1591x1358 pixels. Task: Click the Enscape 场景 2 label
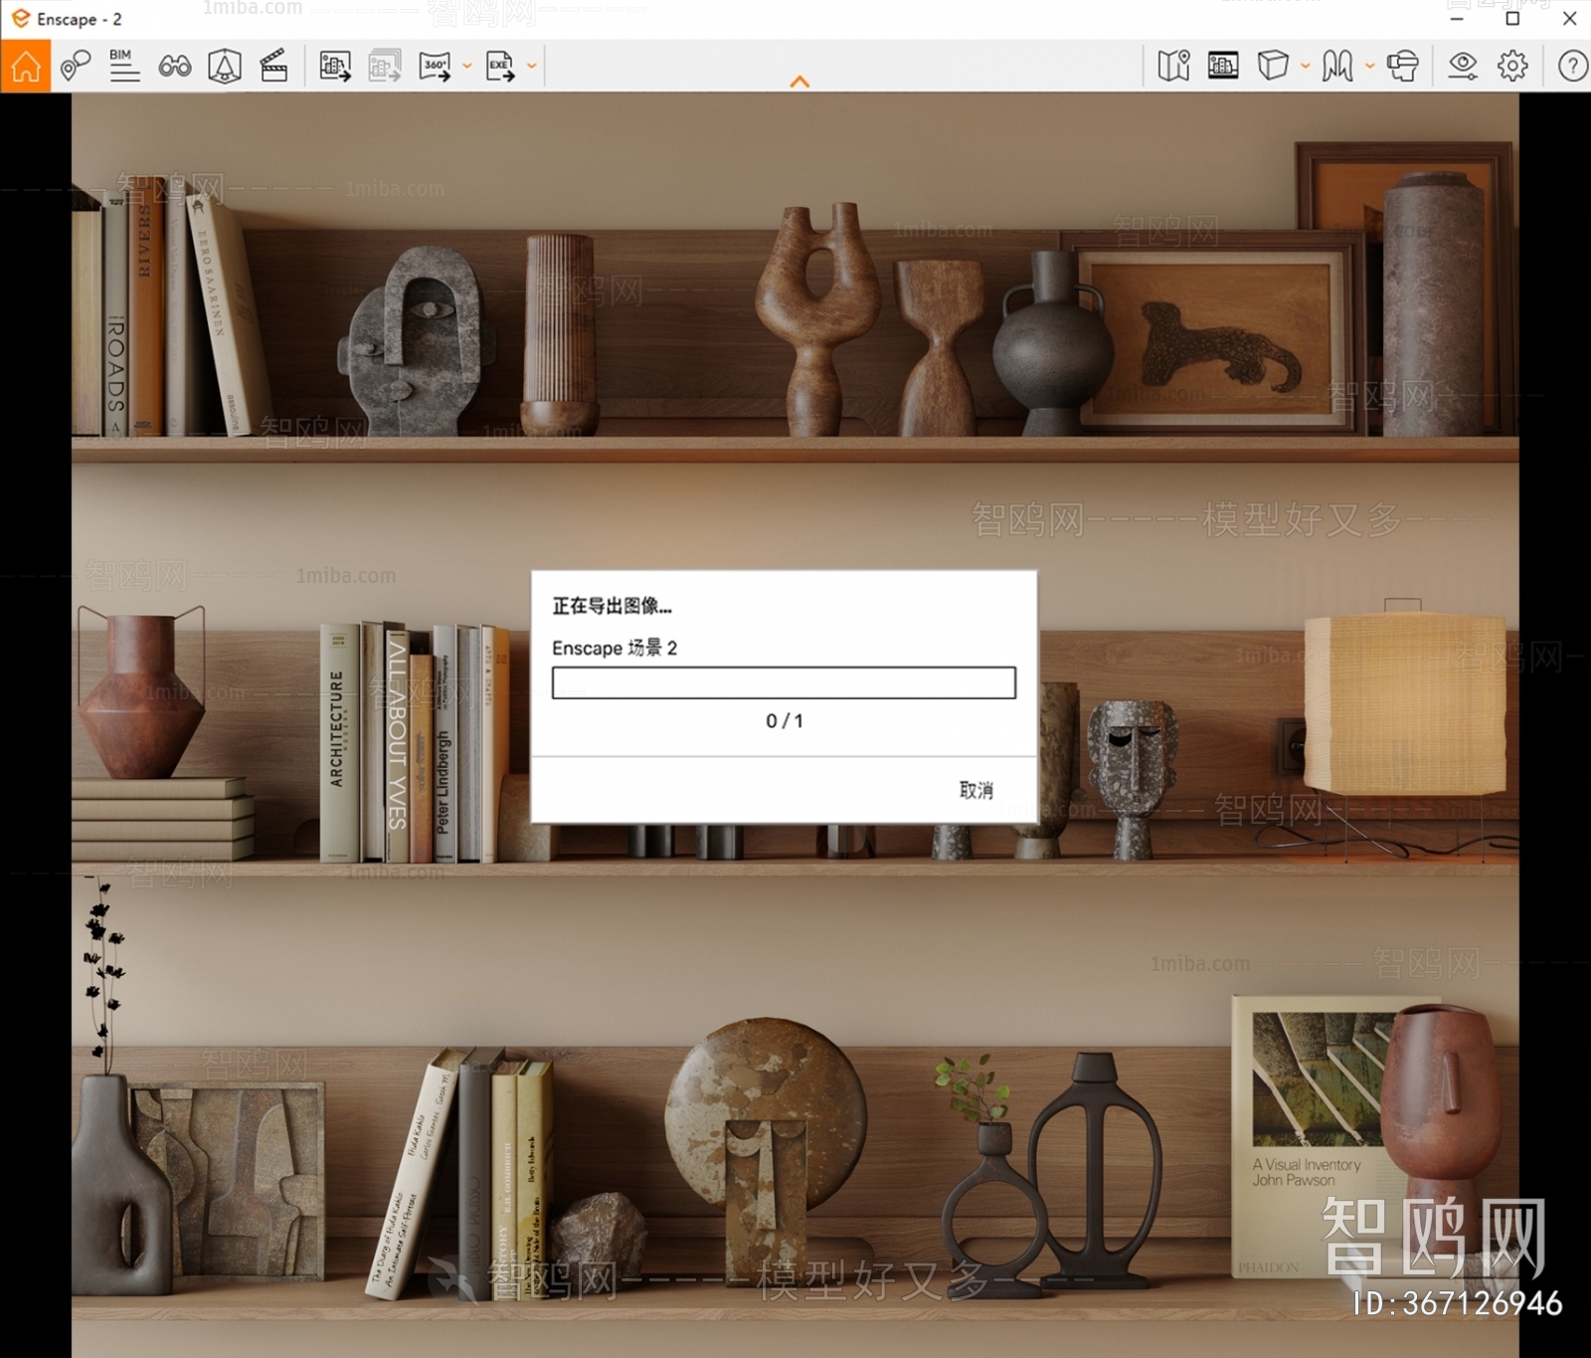[615, 648]
